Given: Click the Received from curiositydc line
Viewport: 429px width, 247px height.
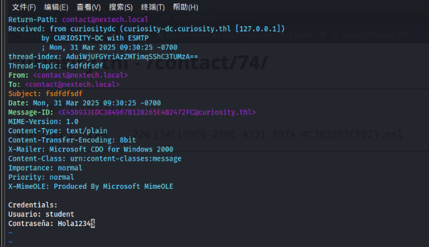Looking at the screenshot, I should click(x=146, y=29).
